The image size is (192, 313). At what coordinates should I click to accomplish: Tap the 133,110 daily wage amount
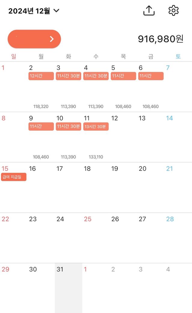[96, 157]
